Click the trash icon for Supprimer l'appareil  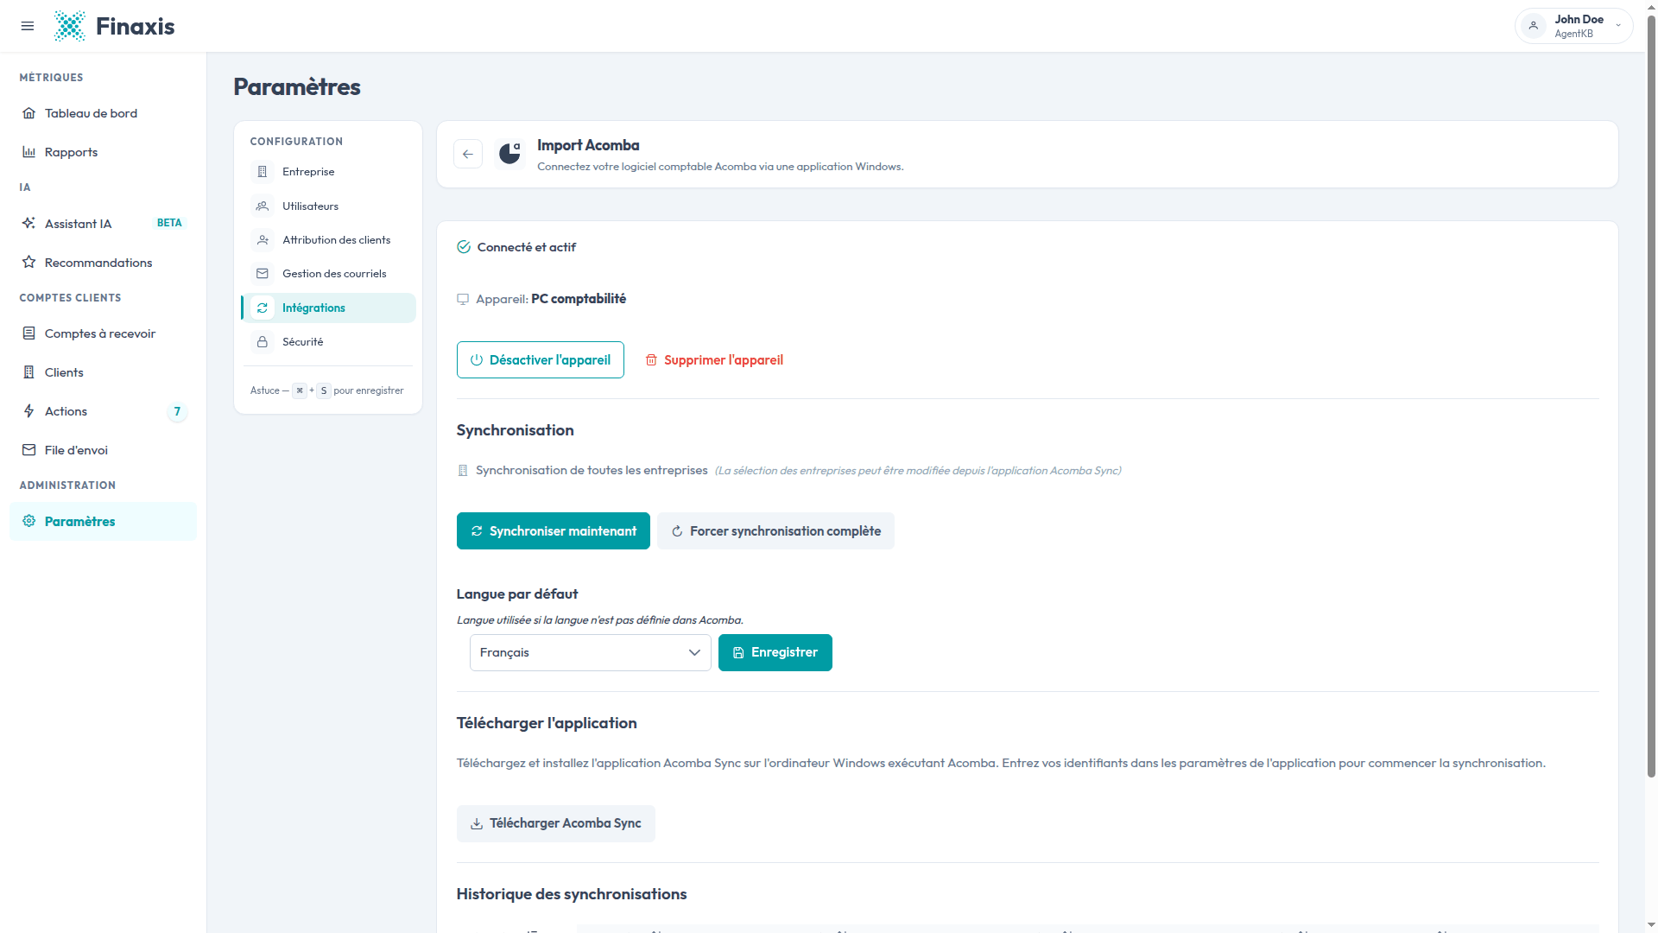(651, 360)
